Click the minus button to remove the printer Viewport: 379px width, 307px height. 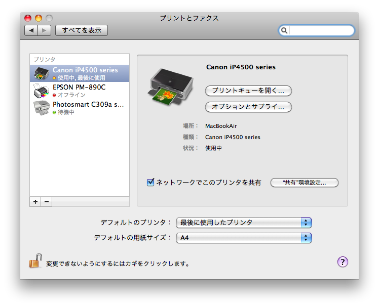point(47,201)
